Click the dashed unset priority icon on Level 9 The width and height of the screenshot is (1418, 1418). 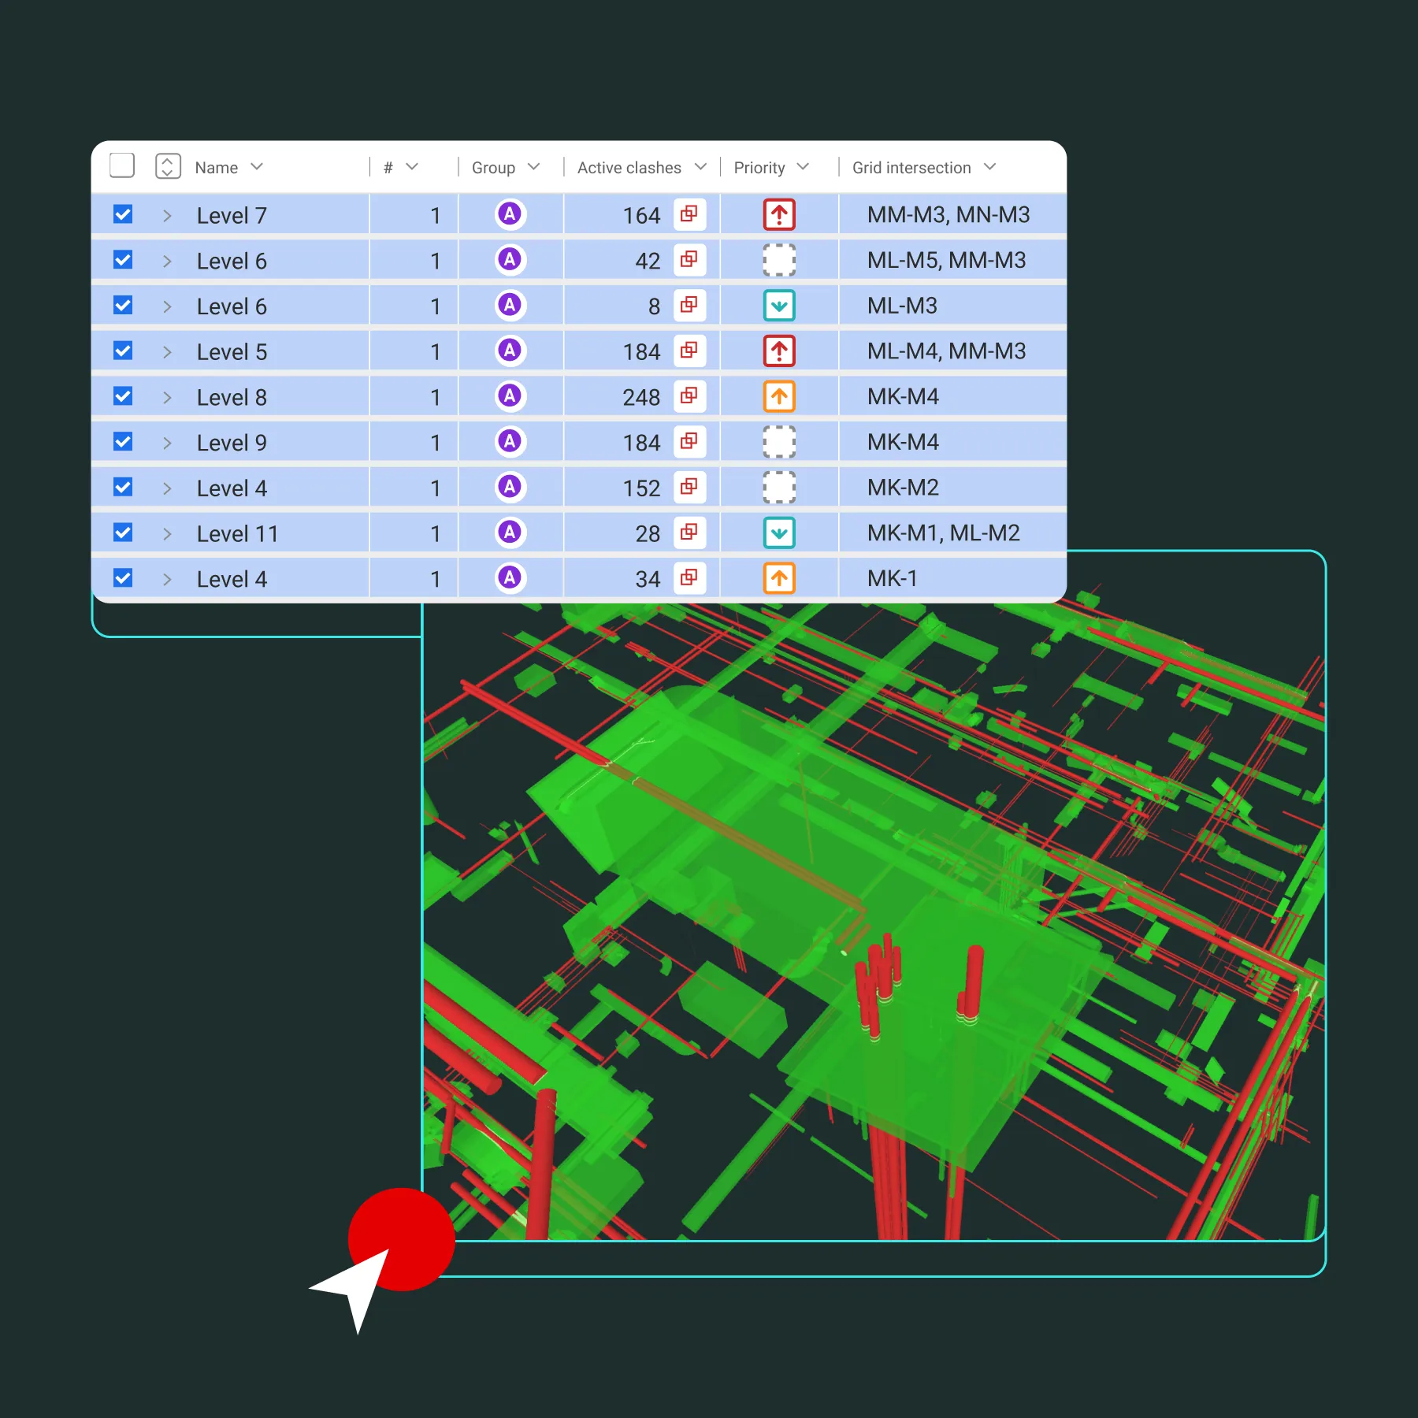tap(778, 442)
